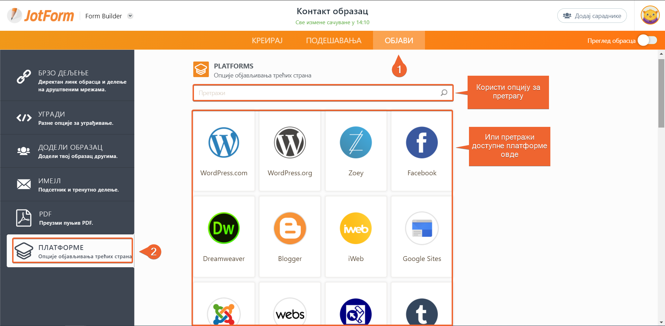Toggle the Преглед обрасца preview switch
The image size is (665, 326).
(647, 40)
